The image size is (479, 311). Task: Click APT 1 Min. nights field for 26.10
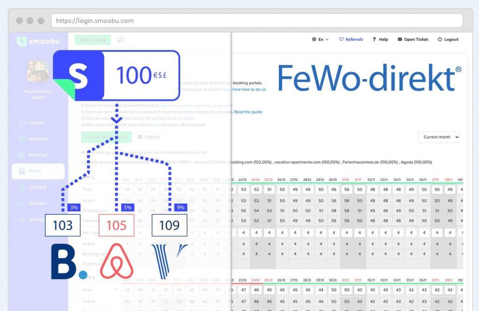(282, 233)
